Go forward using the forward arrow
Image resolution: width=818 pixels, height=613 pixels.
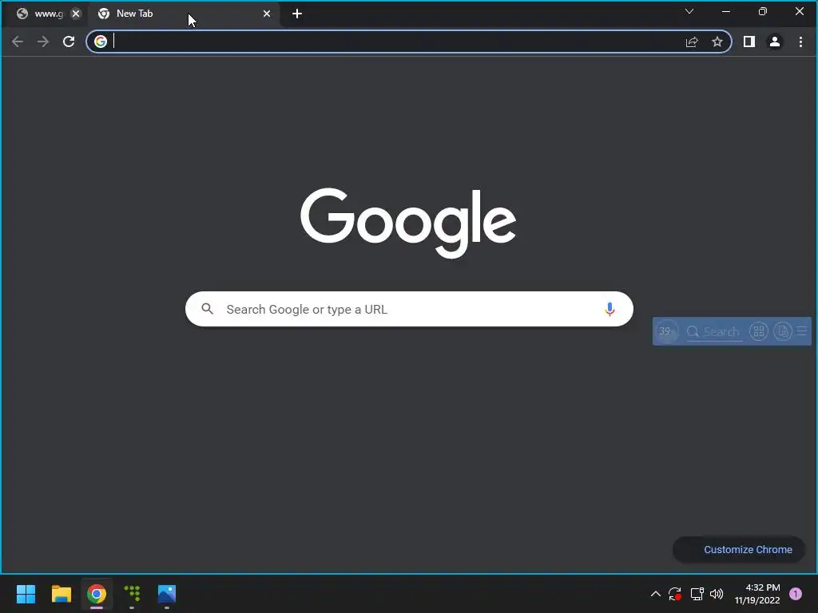click(x=43, y=42)
